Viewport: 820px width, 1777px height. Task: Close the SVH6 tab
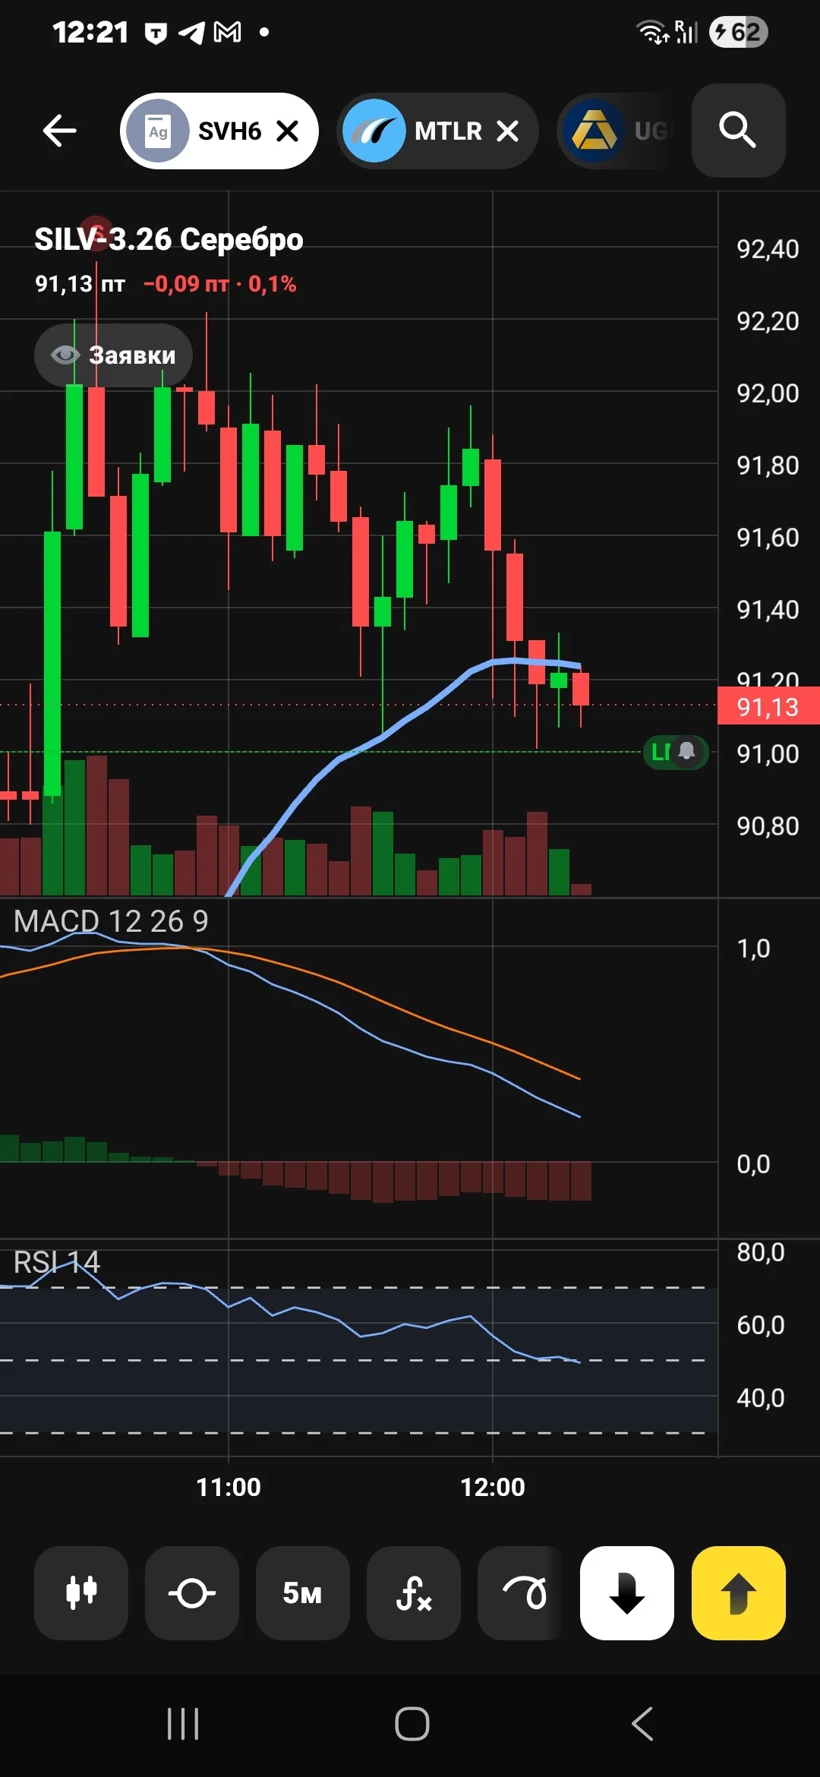click(288, 131)
